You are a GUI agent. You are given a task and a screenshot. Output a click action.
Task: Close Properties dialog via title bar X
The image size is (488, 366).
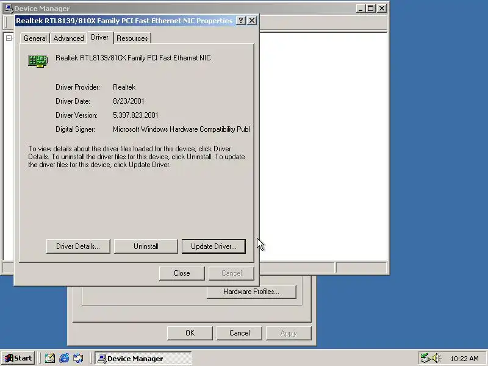pyautogui.click(x=252, y=21)
